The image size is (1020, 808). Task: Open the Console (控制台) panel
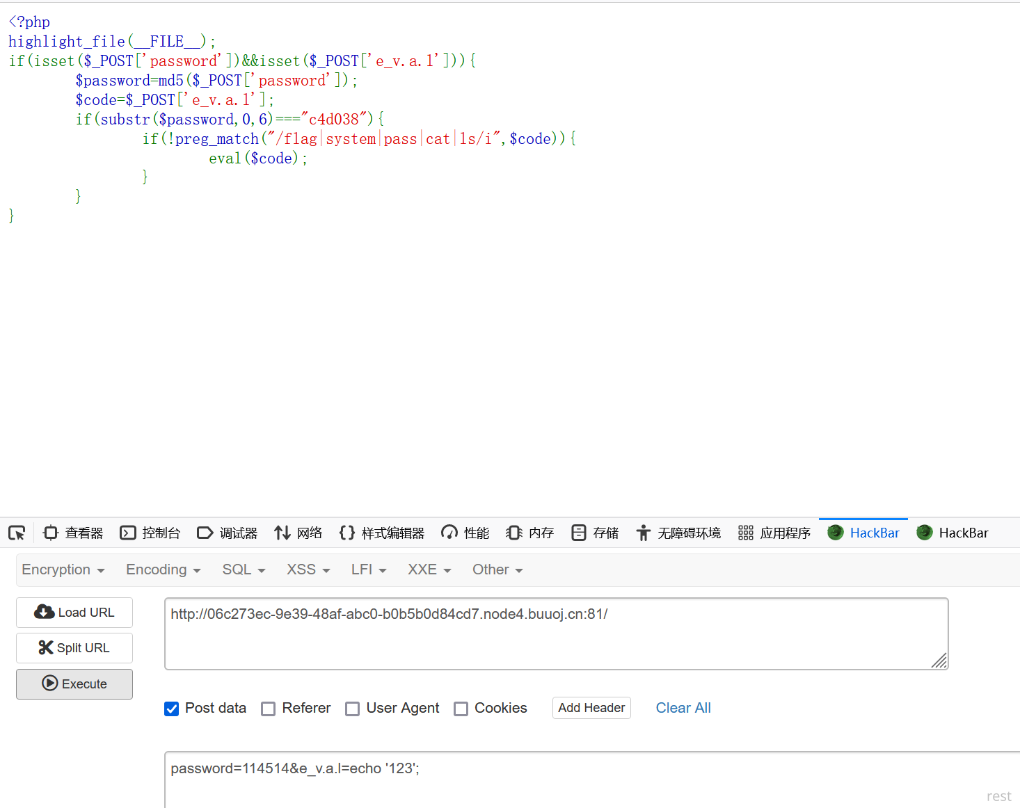click(150, 533)
